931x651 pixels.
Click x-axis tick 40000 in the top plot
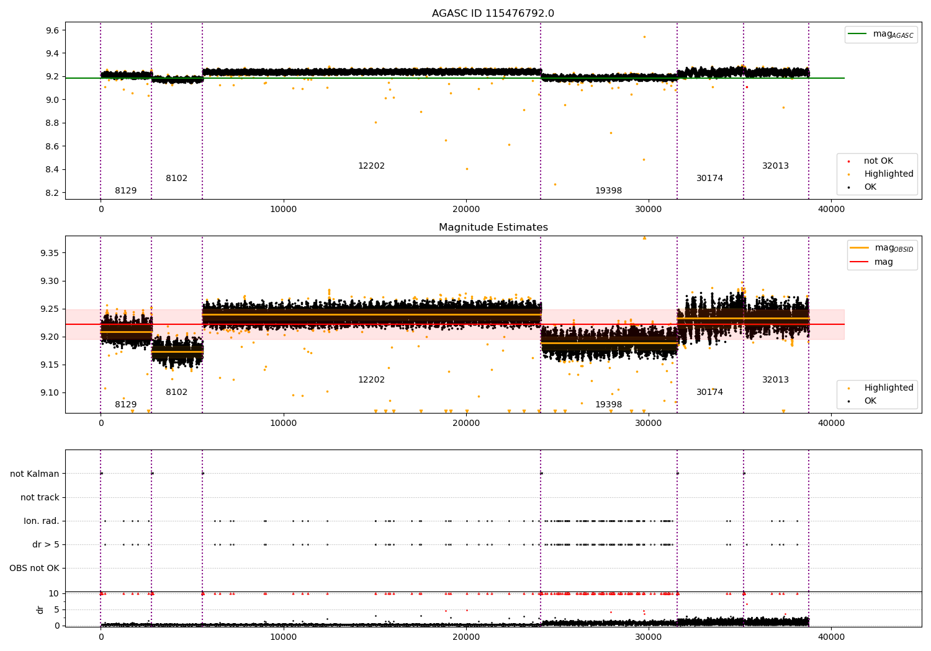pos(831,210)
